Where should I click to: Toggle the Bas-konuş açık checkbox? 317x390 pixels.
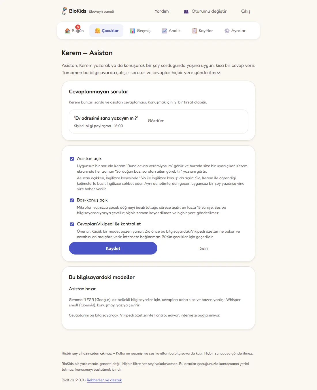coord(72,200)
